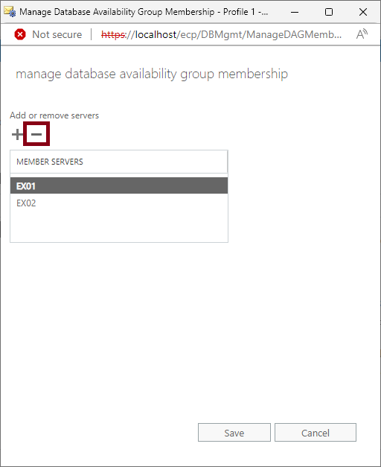The height and width of the screenshot is (467, 381).
Task: Click the minus icon to remove server
Action: tap(36, 134)
